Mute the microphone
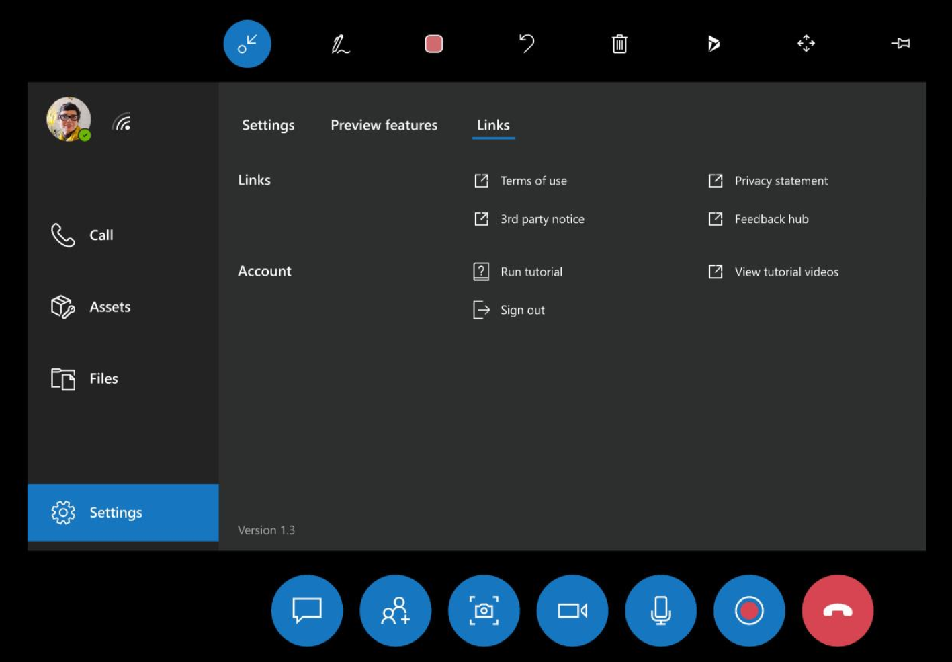Image resolution: width=952 pixels, height=662 pixels. tap(661, 610)
